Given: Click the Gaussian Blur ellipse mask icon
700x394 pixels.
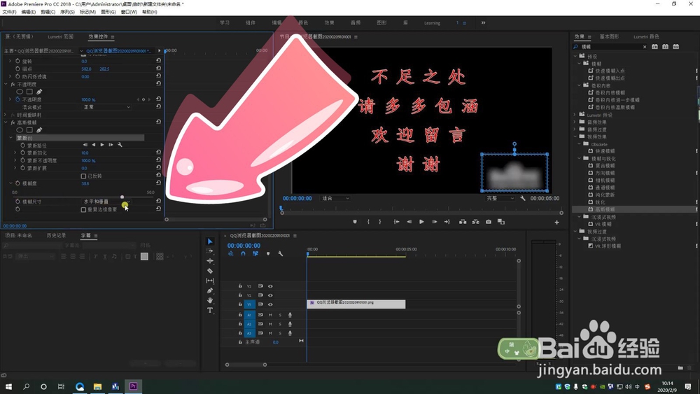Looking at the screenshot, I should coord(20,130).
